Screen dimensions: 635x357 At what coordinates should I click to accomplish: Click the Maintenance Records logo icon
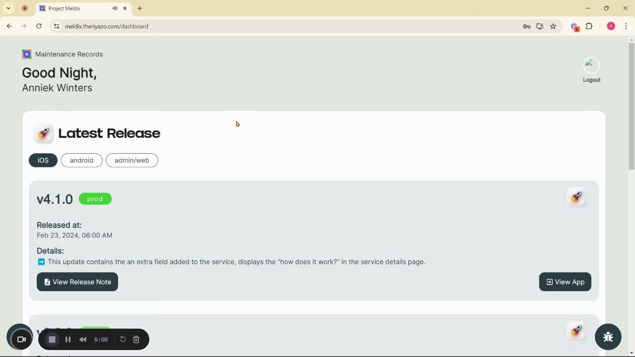(x=27, y=54)
